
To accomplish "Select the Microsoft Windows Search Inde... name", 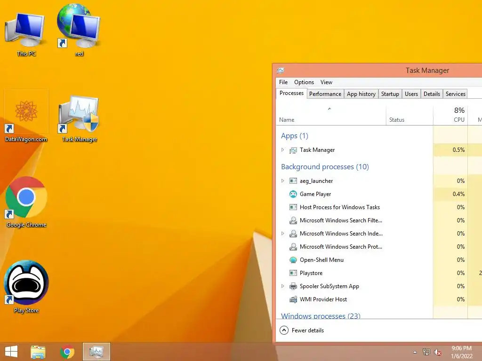I will (341, 234).
